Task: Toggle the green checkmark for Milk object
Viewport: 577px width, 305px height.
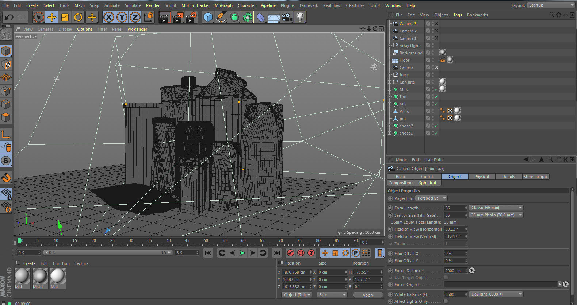Action: pos(436,89)
